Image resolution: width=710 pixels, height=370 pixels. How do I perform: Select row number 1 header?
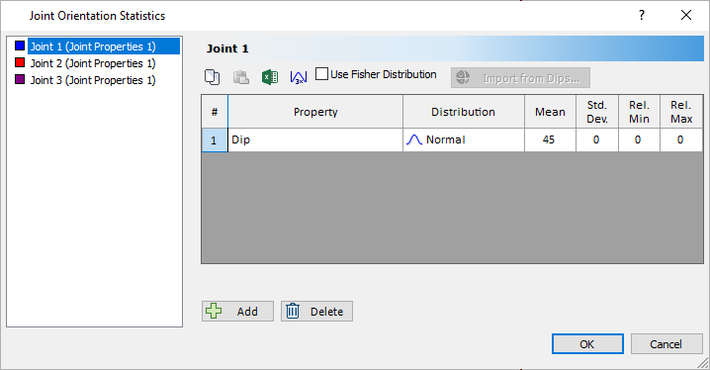(x=215, y=139)
